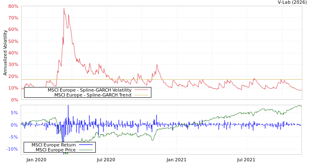Click the 10% label on volatility axis
311x165 pixels.
click(x=13, y=88)
